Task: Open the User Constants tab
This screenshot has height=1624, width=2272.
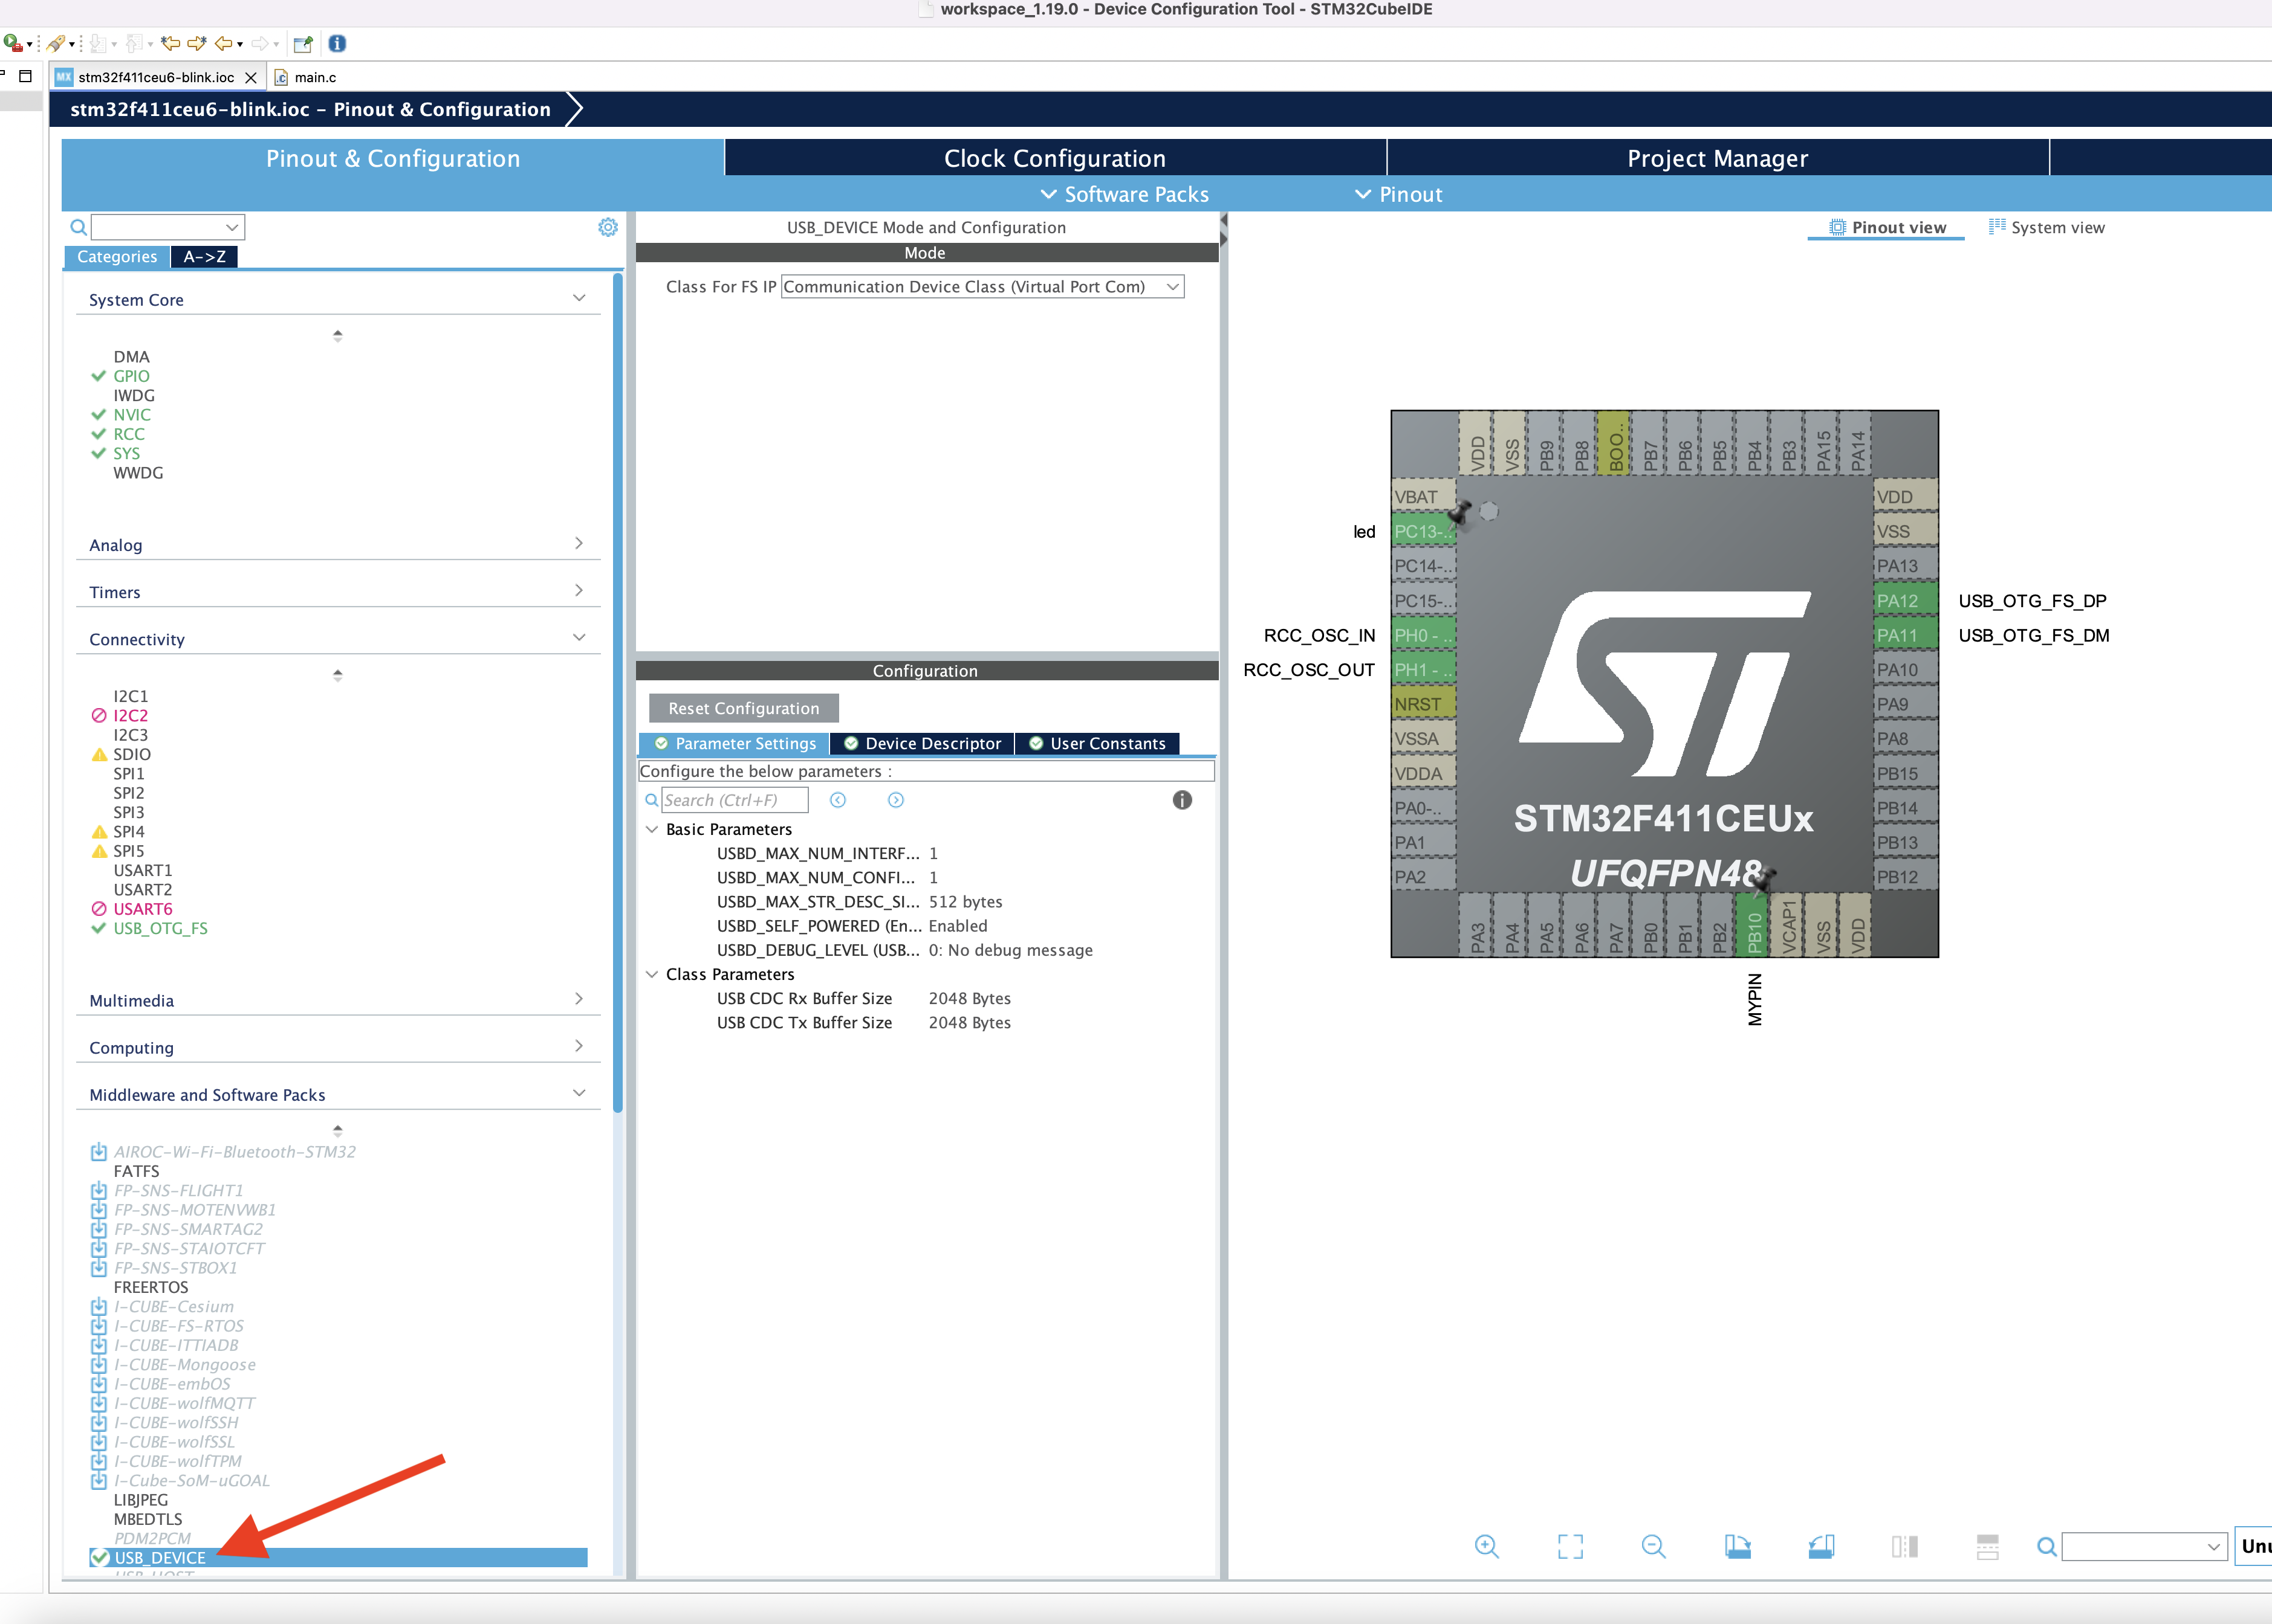Action: tap(1097, 743)
